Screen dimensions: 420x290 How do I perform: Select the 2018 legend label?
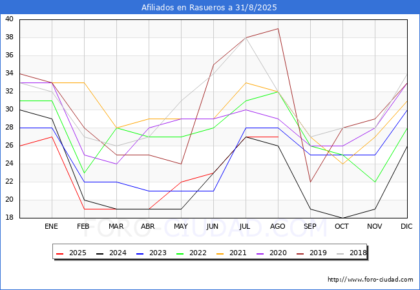(358, 253)
